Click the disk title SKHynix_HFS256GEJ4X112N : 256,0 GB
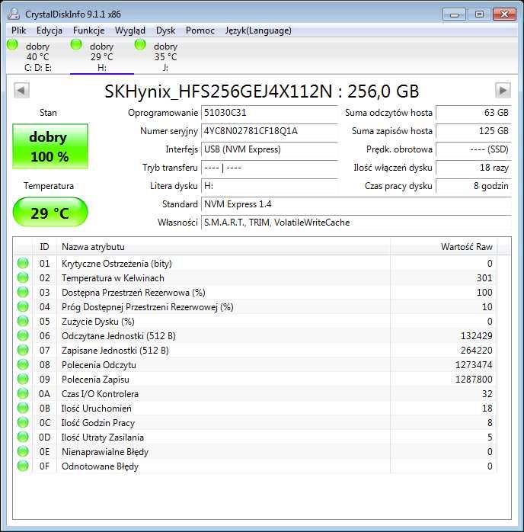The width and height of the screenshot is (524, 532). click(262, 91)
